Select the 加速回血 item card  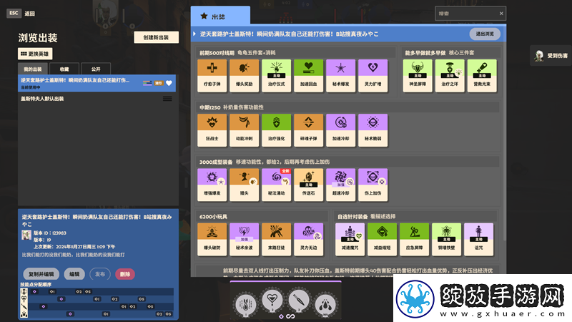coord(308,75)
